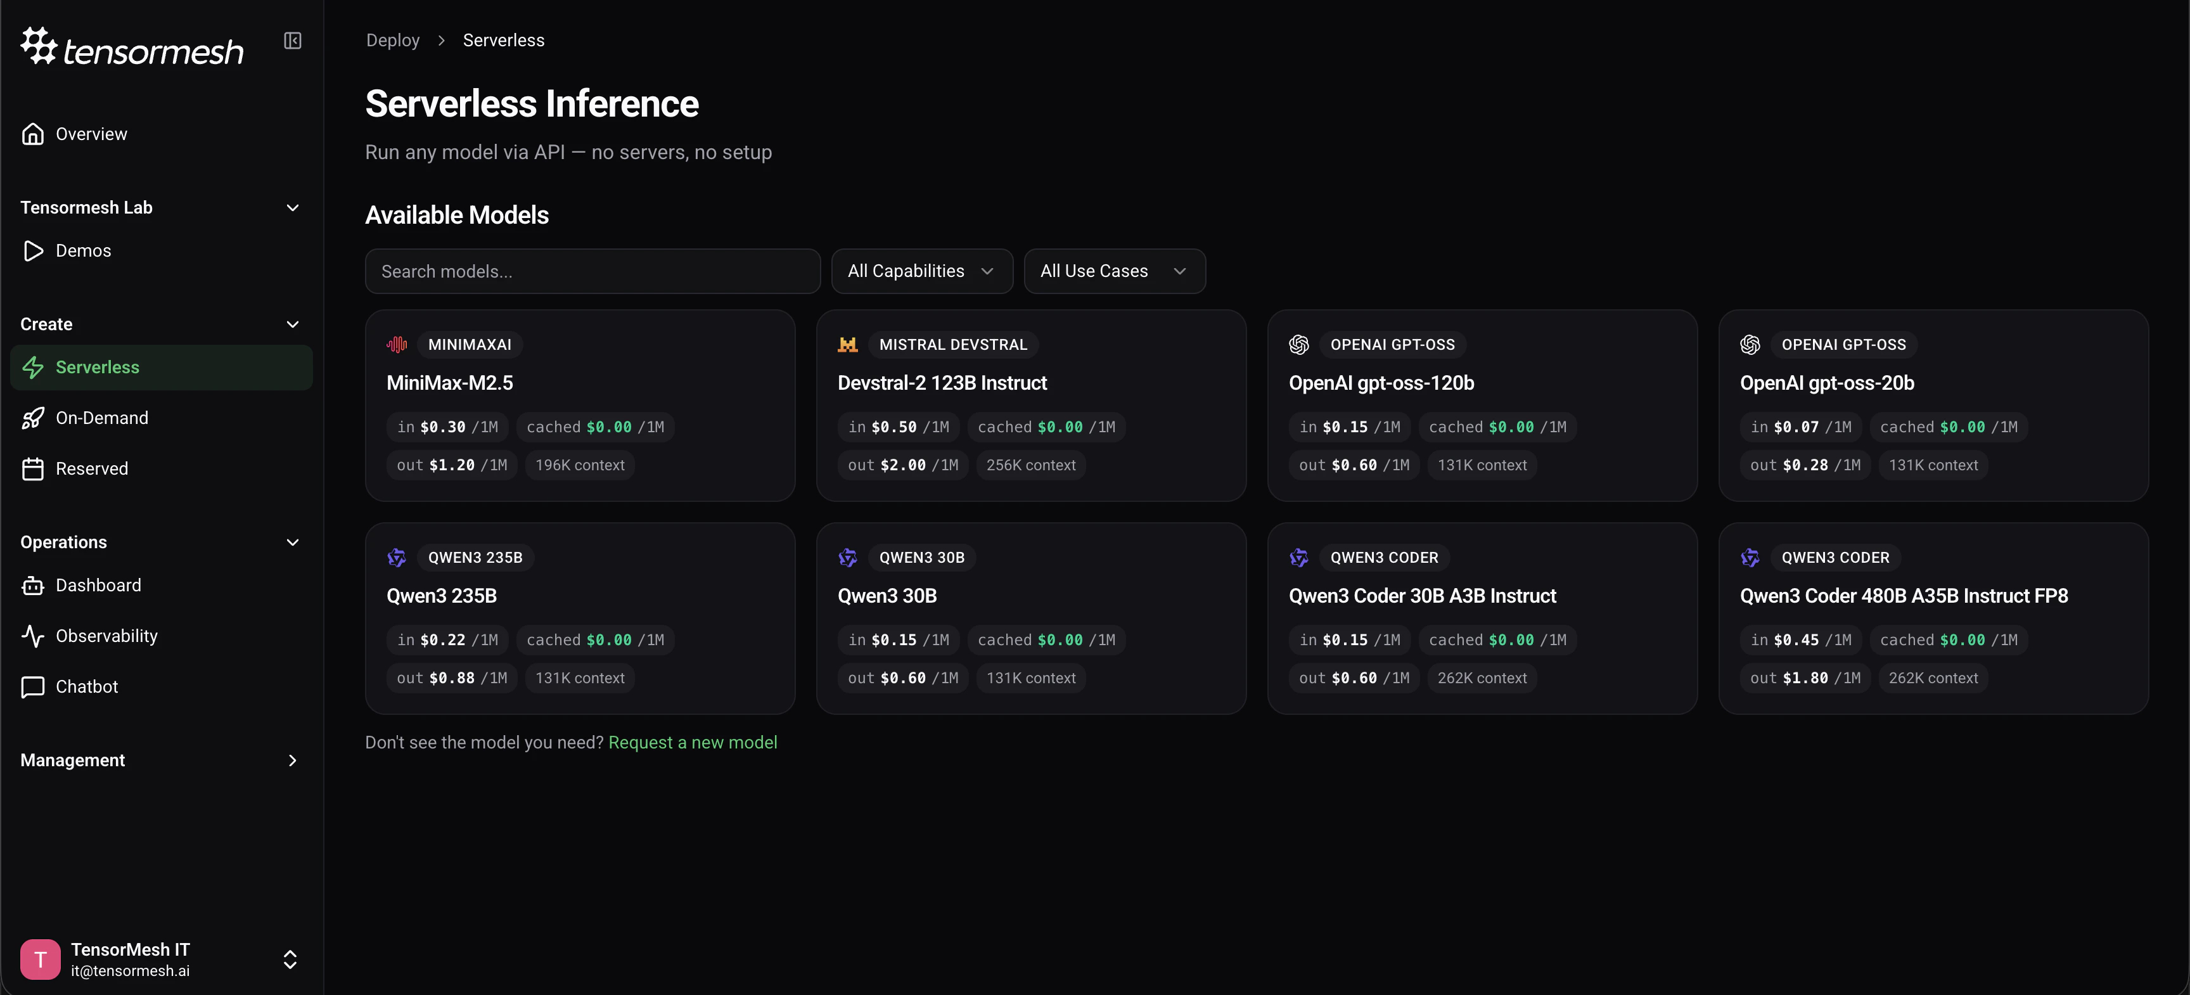Open the All Use Cases dropdown
This screenshot has height=995, width=2190.
pyautogui.click(x=1115, y=271)
